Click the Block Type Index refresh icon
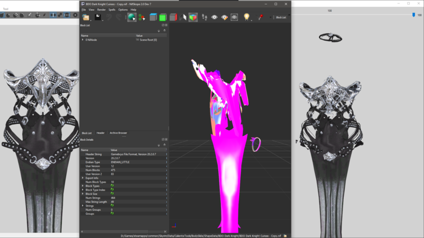Viewport: 424px width, 238px height. [112, 189]
